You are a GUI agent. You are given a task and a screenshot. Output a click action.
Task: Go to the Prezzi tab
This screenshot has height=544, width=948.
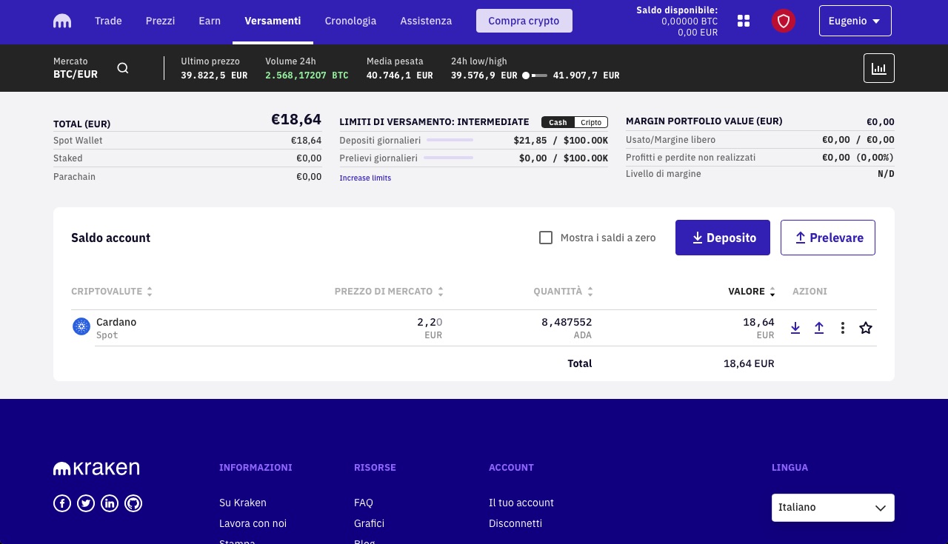161,21
